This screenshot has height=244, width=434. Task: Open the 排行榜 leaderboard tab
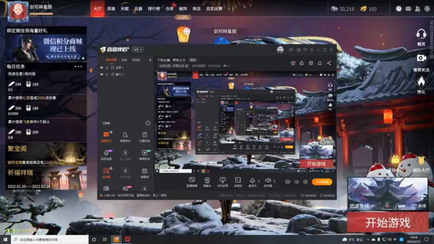tap(154, 9)
